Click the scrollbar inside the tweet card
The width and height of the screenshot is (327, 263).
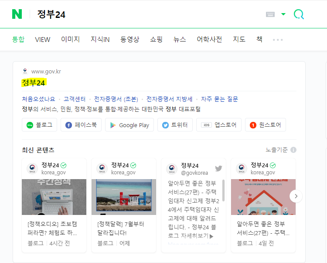point(223,190)
